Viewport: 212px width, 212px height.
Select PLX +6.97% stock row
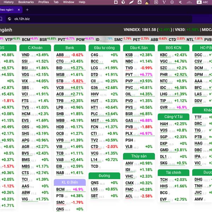coord(139,134)
